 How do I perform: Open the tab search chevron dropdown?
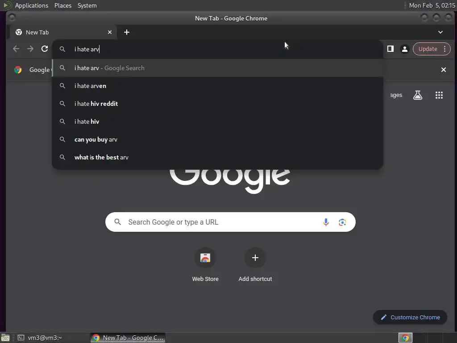tap(440, 32)
